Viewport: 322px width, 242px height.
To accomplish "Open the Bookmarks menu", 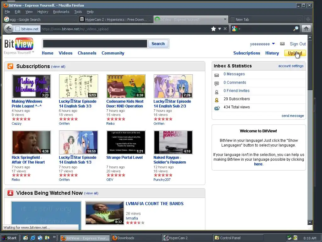I will (61, 12).
